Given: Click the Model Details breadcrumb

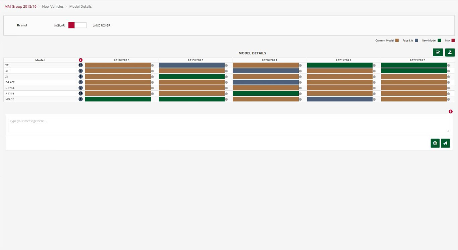Looking at the screenshot, I should click(x=80, y=6).
